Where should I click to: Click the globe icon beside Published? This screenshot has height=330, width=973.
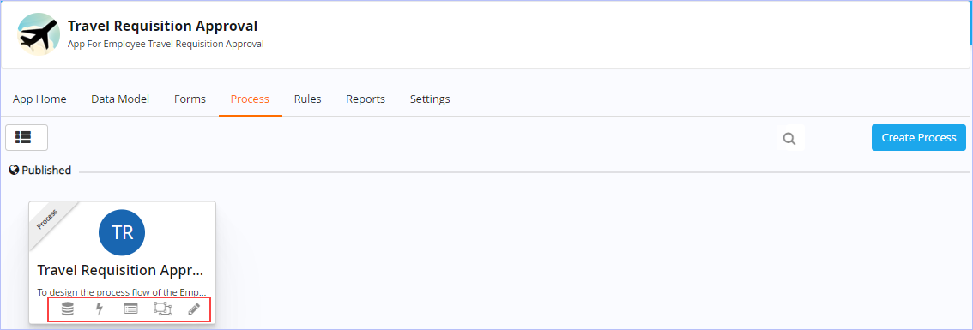coord(14,170)
